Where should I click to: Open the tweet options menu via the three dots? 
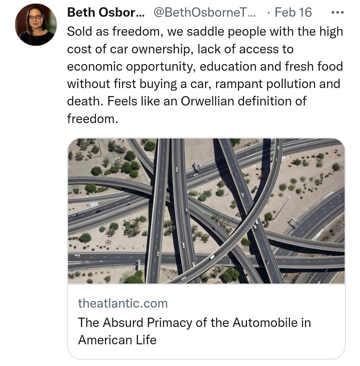(337, 12)
